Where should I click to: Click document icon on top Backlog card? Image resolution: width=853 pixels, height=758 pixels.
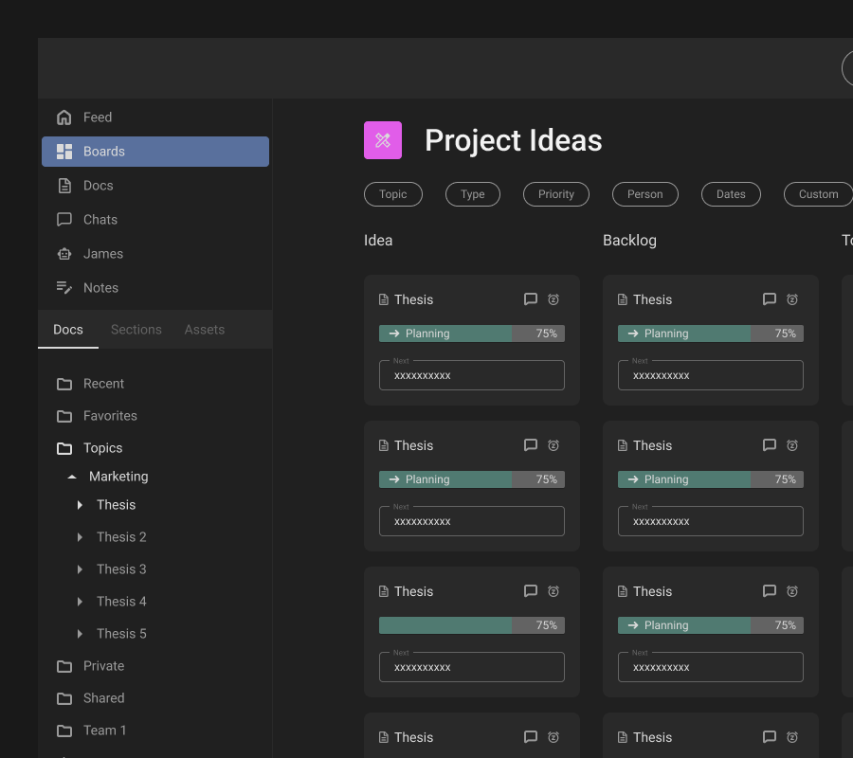623,299
